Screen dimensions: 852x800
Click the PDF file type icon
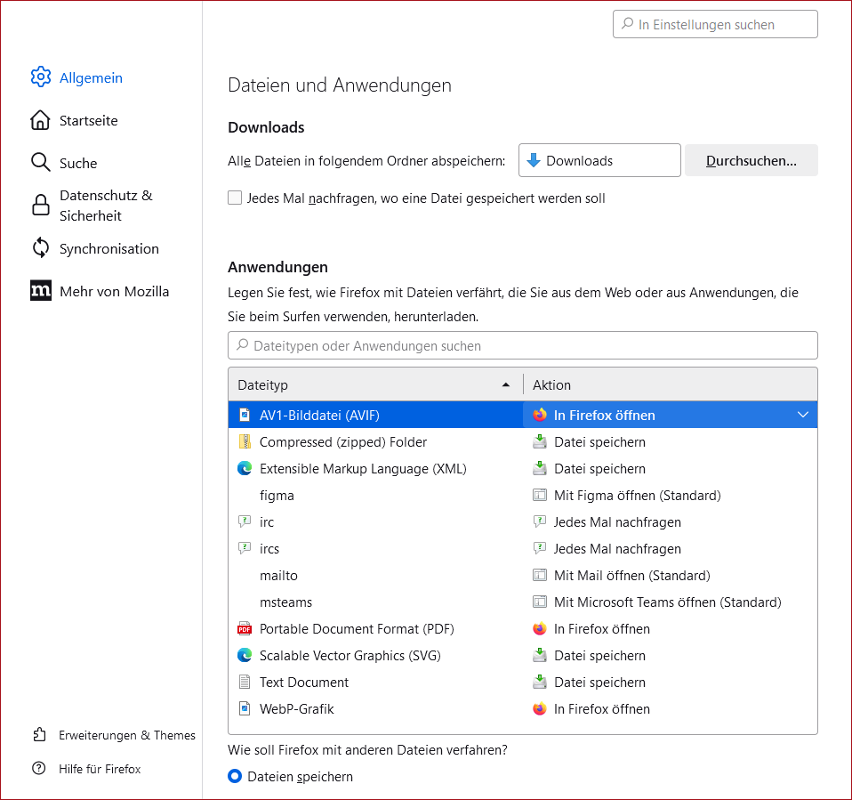pos(245,628)
